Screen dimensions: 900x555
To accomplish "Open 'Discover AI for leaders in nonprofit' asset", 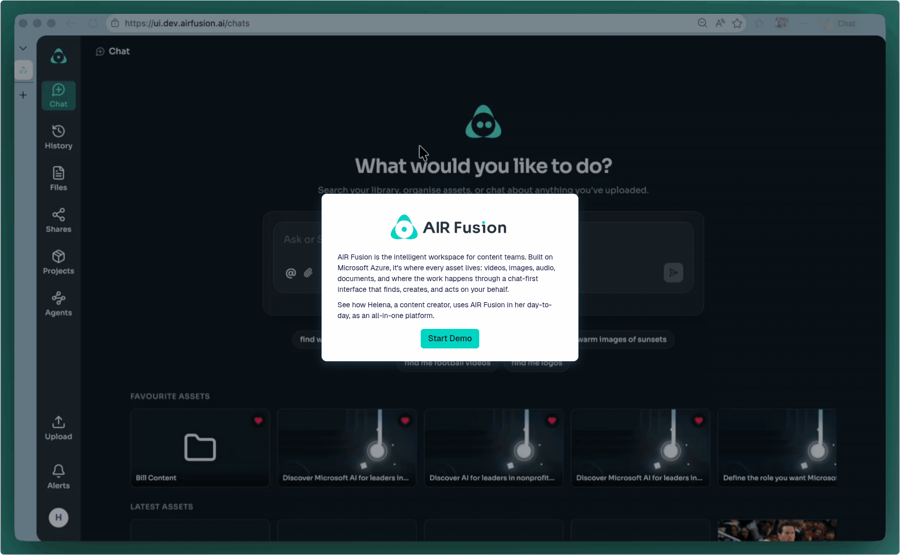I will coord(494,448).
